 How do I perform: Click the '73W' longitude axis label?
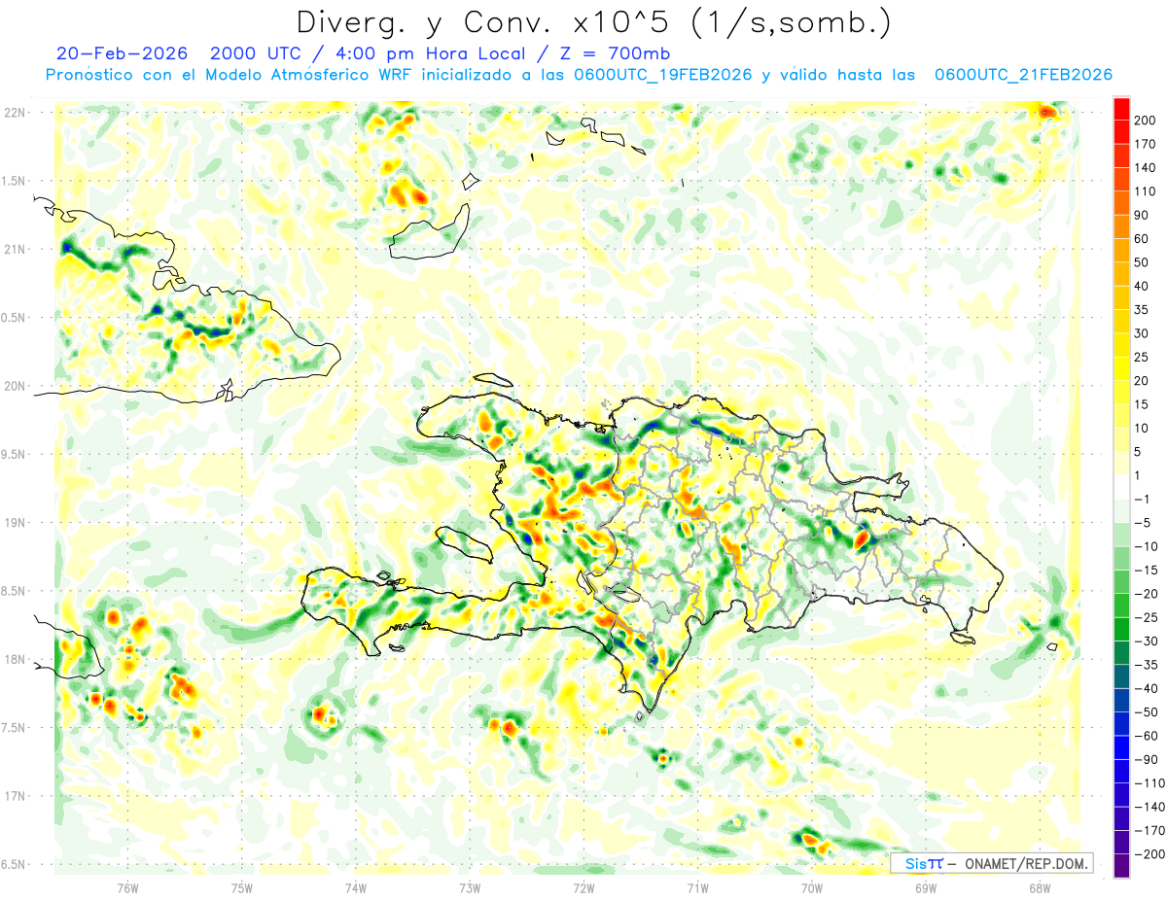pos(470,889)
